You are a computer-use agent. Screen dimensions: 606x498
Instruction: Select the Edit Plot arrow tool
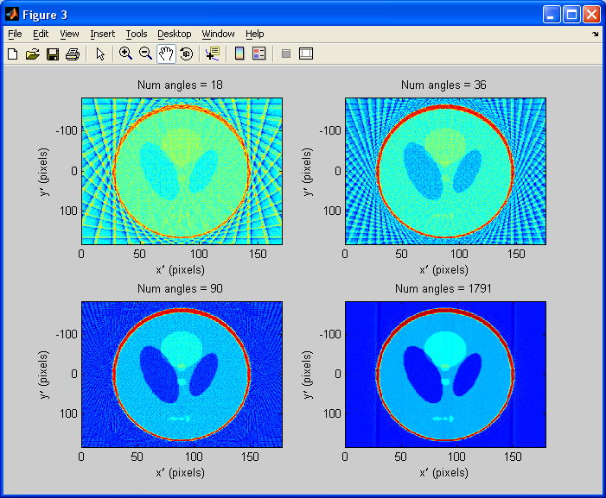(100, 54)
